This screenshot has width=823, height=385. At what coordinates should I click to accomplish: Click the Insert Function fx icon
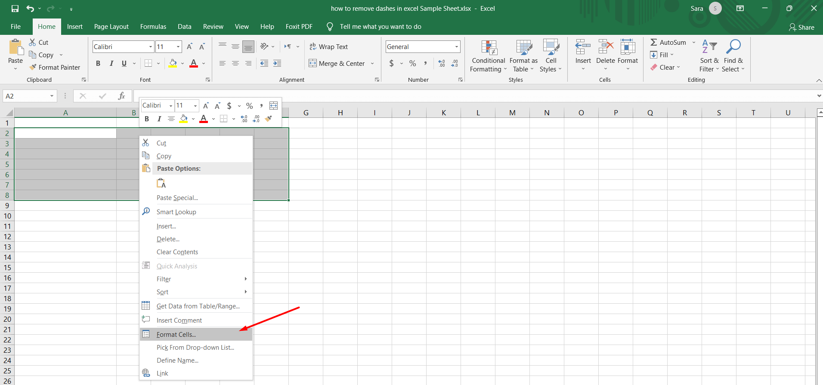pyautogui.click(x=122, y=96)
